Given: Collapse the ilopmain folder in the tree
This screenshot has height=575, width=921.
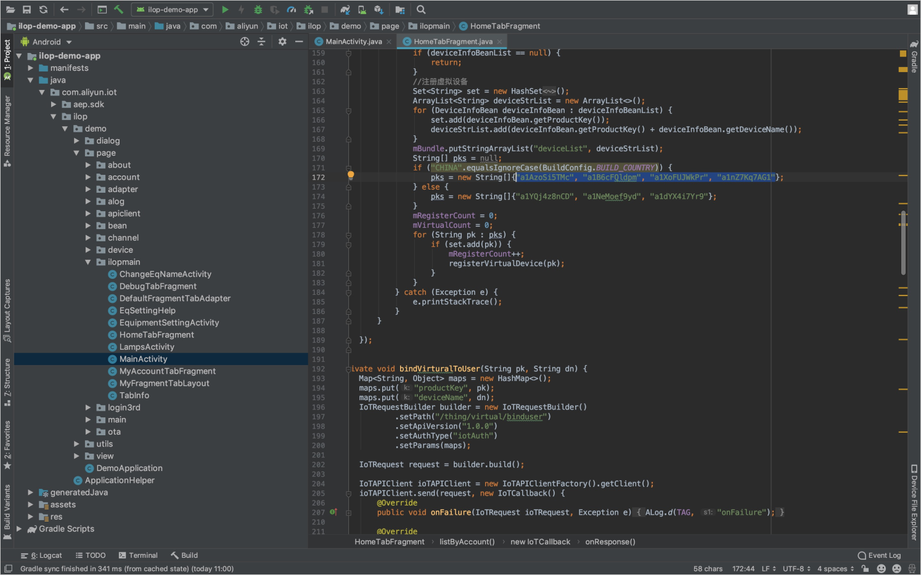Looking at the screenshot, I should (88, 262).
